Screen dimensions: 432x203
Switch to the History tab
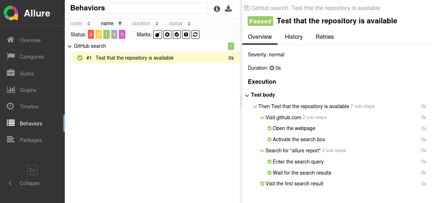click(293, 37)
